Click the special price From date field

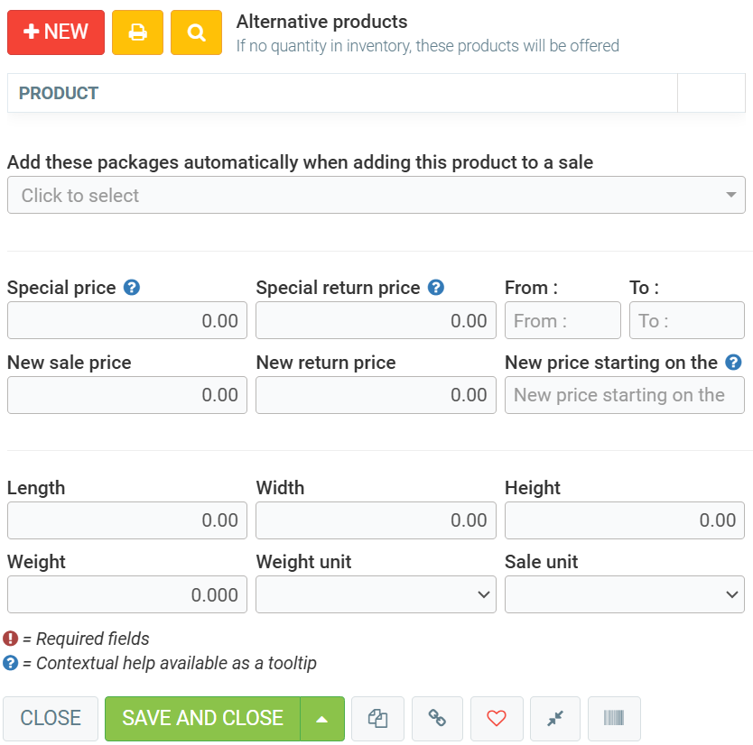point(562,320)
